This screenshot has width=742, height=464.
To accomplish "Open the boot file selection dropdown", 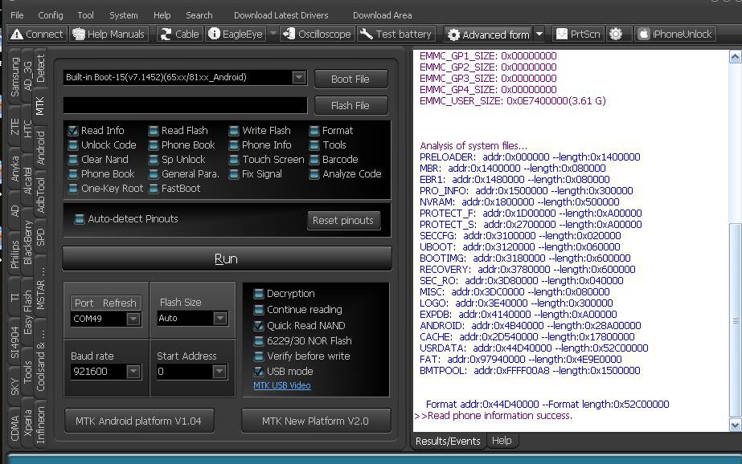I will coord(298,78).
